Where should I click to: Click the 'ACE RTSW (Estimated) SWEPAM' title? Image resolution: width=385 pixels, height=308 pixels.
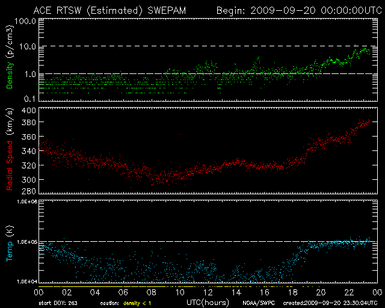click(109, 11)
